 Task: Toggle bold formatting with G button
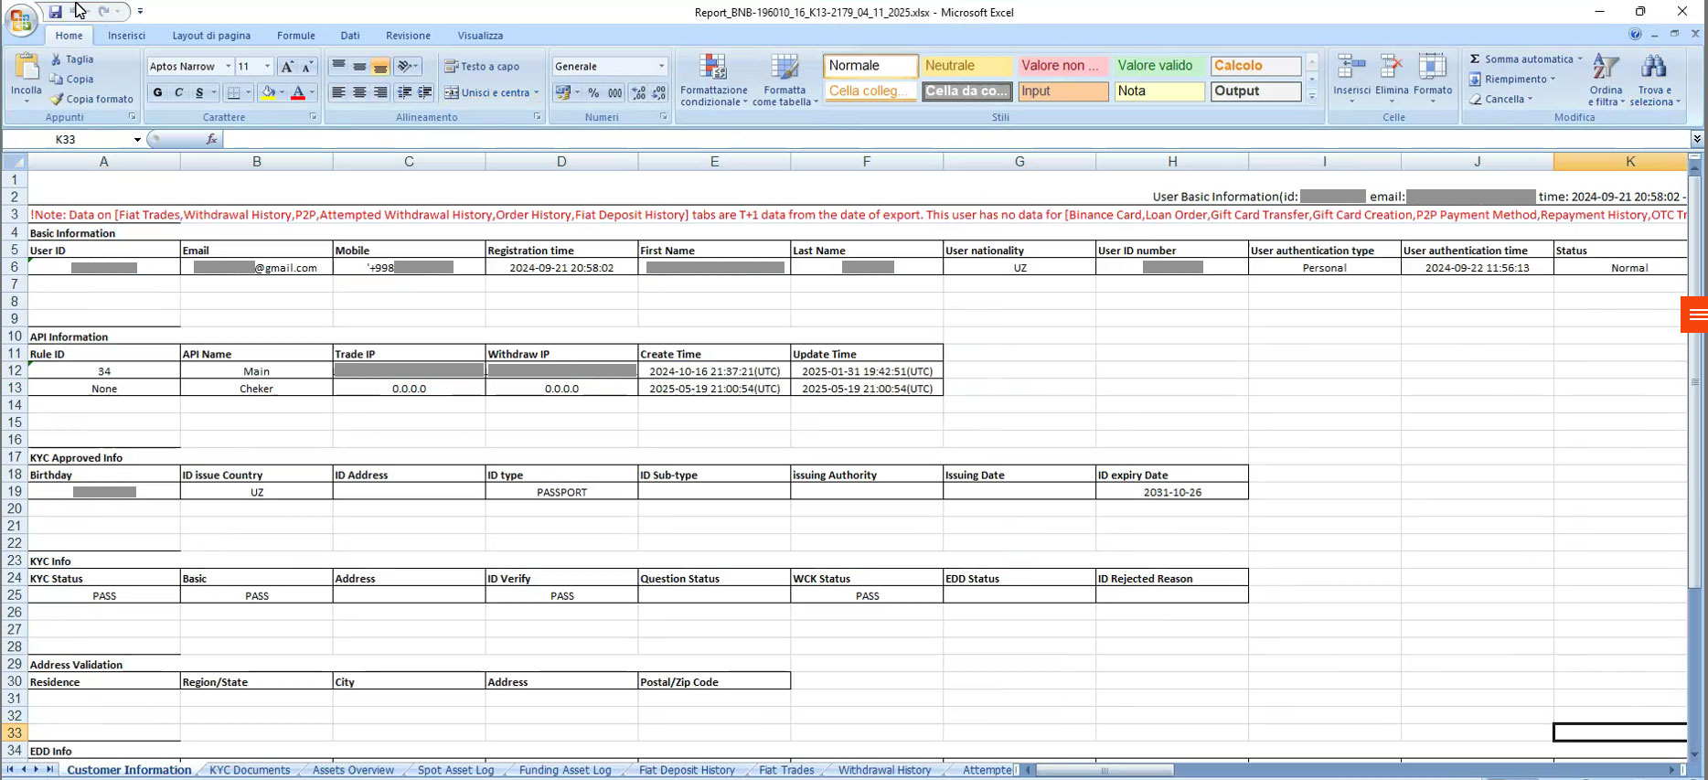[x=157, y=92]
